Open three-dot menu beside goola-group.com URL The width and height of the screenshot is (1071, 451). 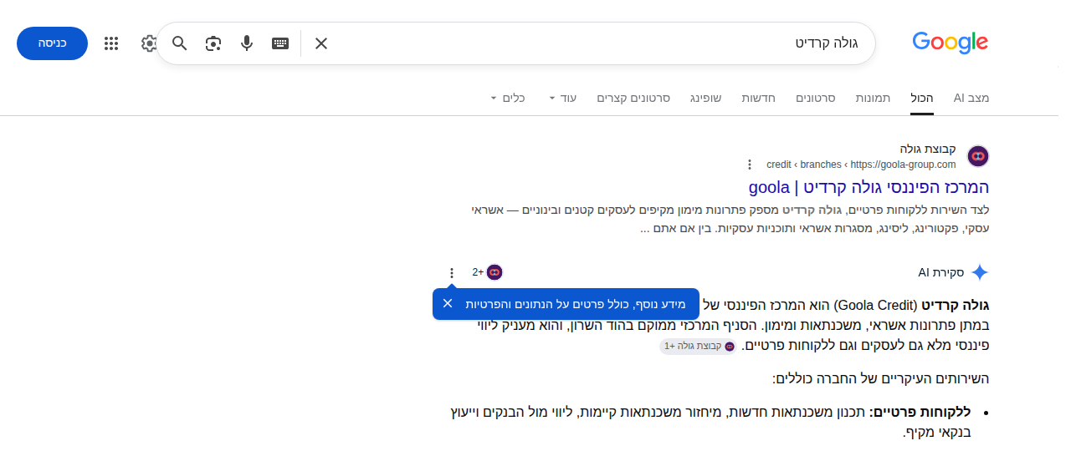coord(750,165)
